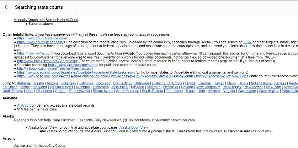Jump to Oregon

point(61,91)
